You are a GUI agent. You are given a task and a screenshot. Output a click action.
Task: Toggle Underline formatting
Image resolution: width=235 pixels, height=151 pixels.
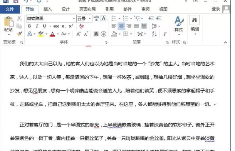tap(44, 26)
